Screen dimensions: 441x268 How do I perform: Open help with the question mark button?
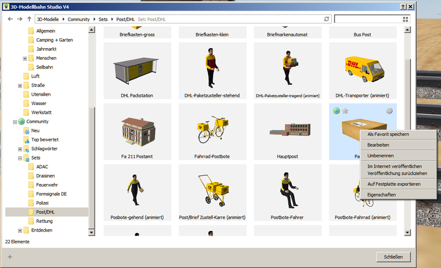403,6
